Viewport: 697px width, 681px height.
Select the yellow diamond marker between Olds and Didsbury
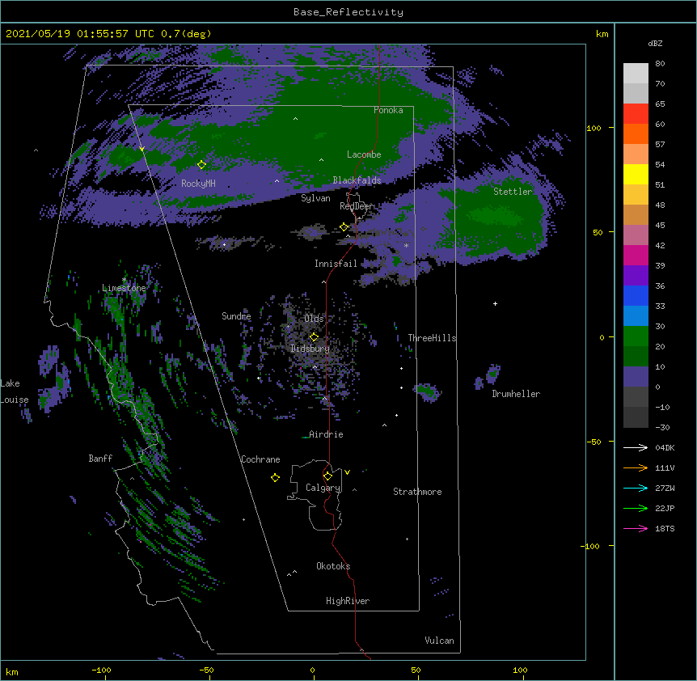[314, 336]
